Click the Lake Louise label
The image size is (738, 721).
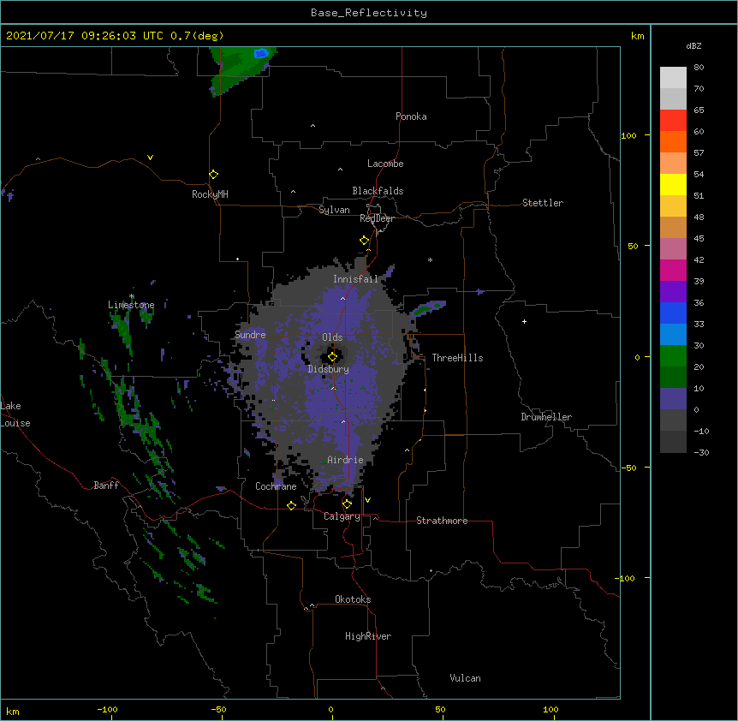(x=15, y=414)
